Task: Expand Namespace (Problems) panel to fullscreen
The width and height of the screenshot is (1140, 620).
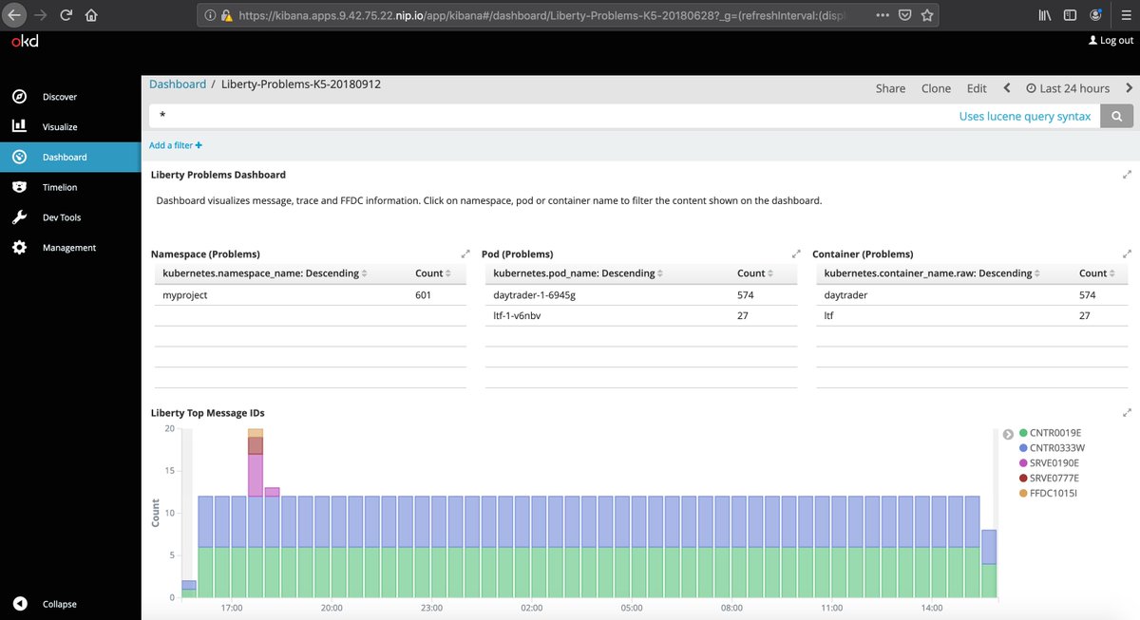Action: click(x=465, y=254)
